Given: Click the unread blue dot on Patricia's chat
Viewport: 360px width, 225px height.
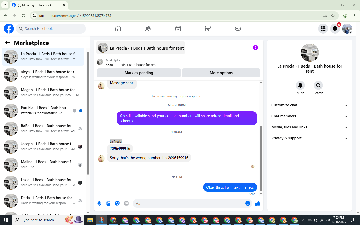Looking at the screenshot, I should (81, 111).
